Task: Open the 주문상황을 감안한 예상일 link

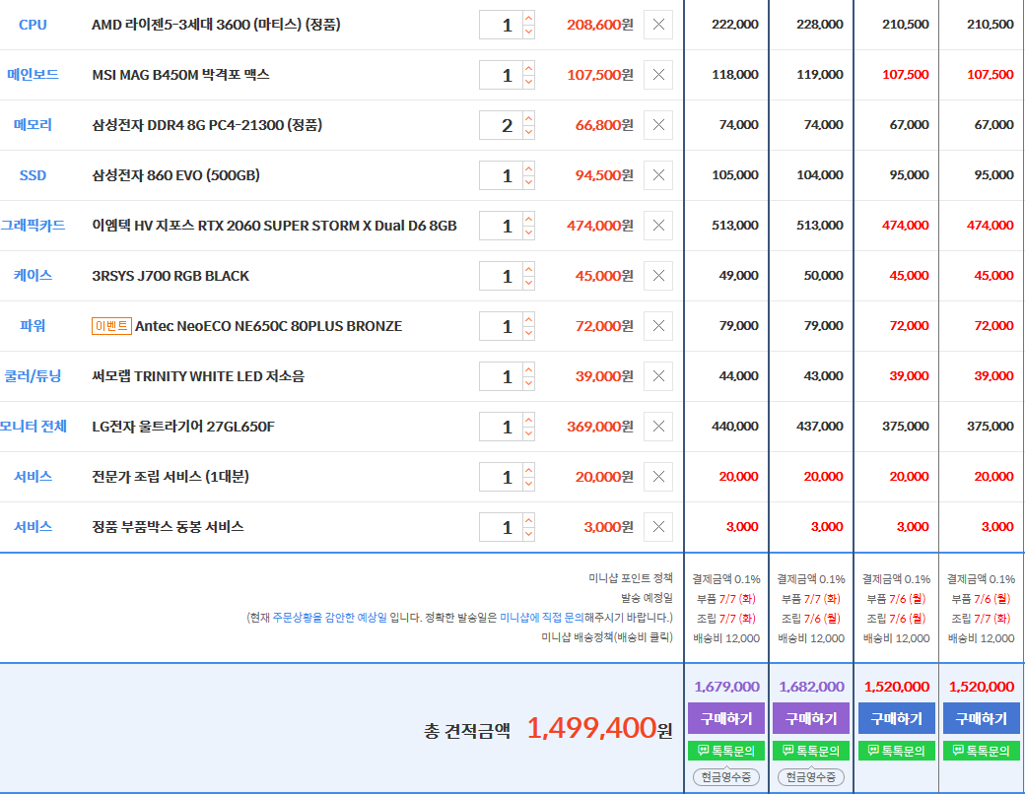Action: (329, 618)
